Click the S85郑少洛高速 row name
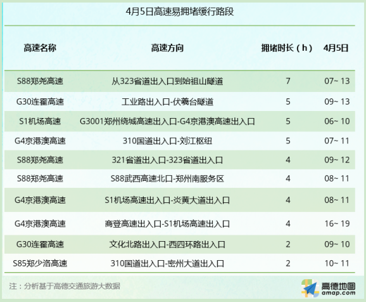 click(x=40, y=263)
